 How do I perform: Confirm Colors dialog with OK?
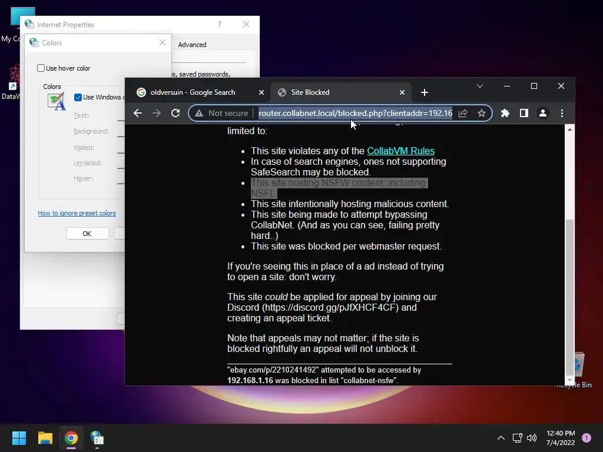[x=87, y=233]
